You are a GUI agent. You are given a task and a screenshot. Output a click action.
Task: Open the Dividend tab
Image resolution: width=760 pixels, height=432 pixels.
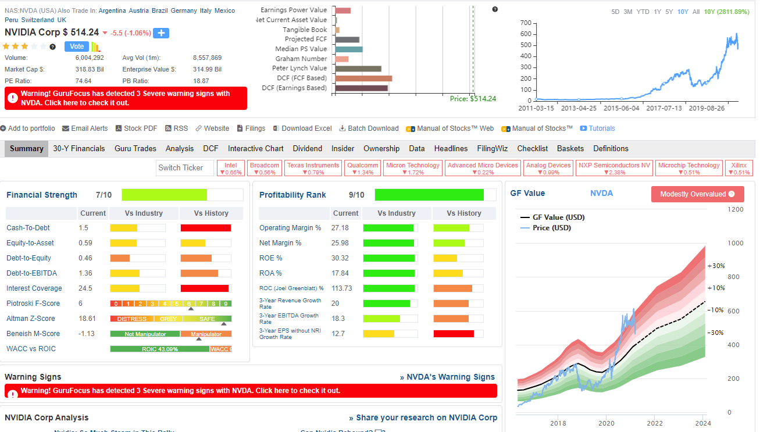(307, 148)
